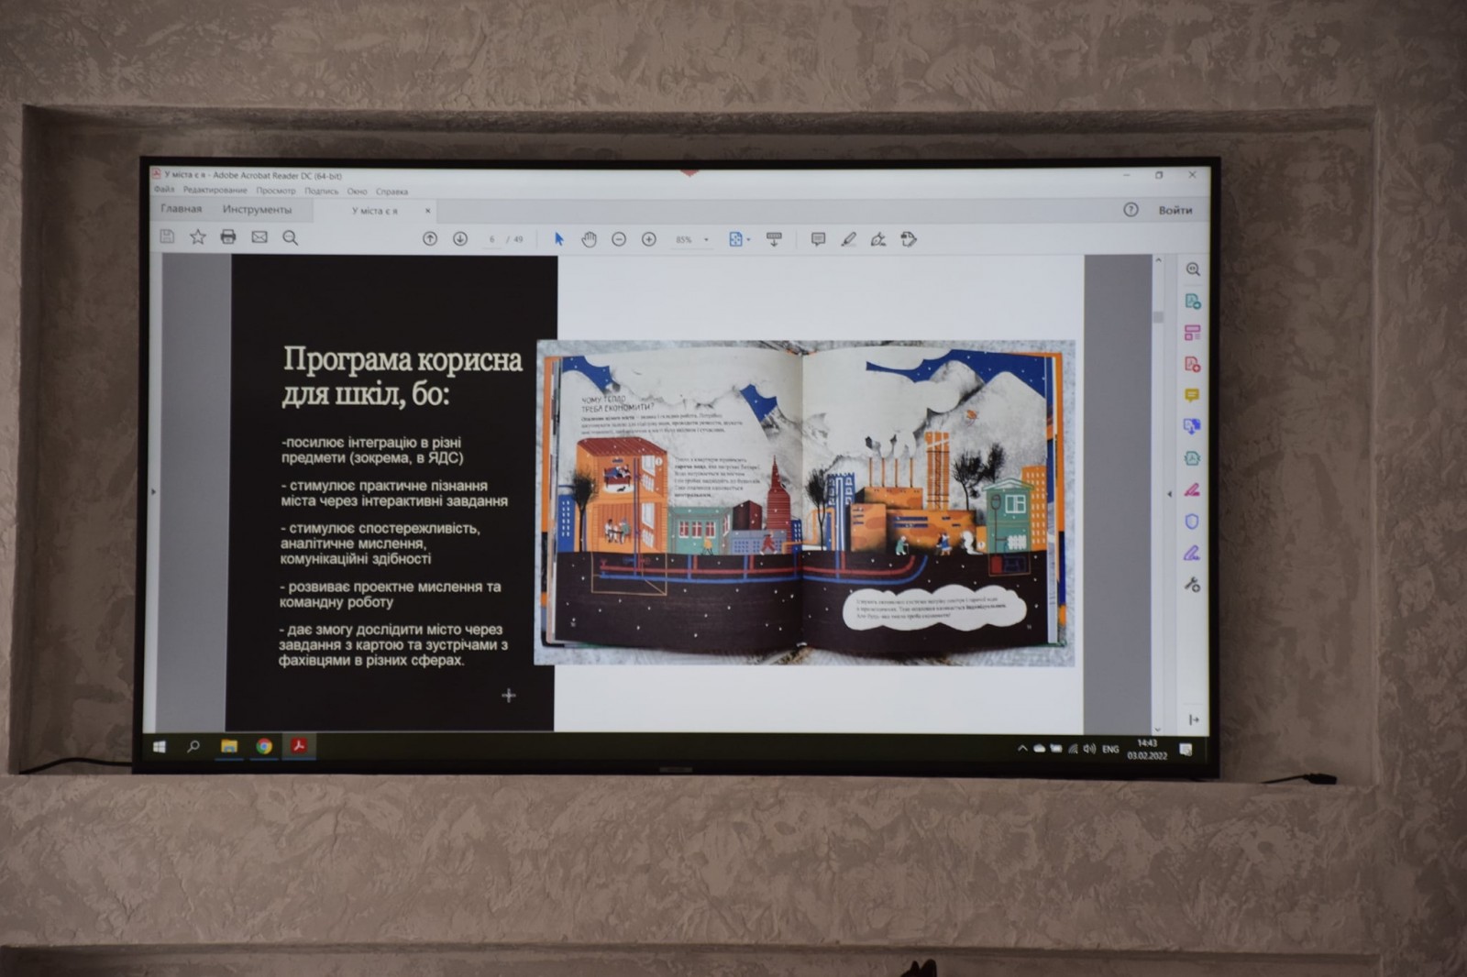This screenshot has width=1467, height=977.
Task: Open the yellow Comment tool in right pane
Action: pos(1192,396)
